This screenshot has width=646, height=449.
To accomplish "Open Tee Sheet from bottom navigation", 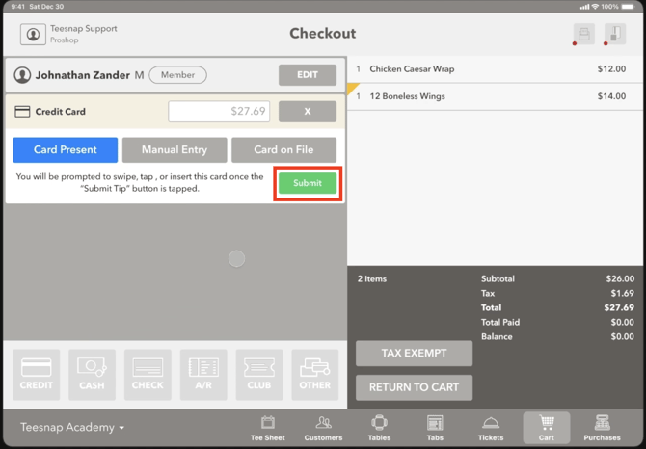I will pyautogui.click(x=268, y=429).
